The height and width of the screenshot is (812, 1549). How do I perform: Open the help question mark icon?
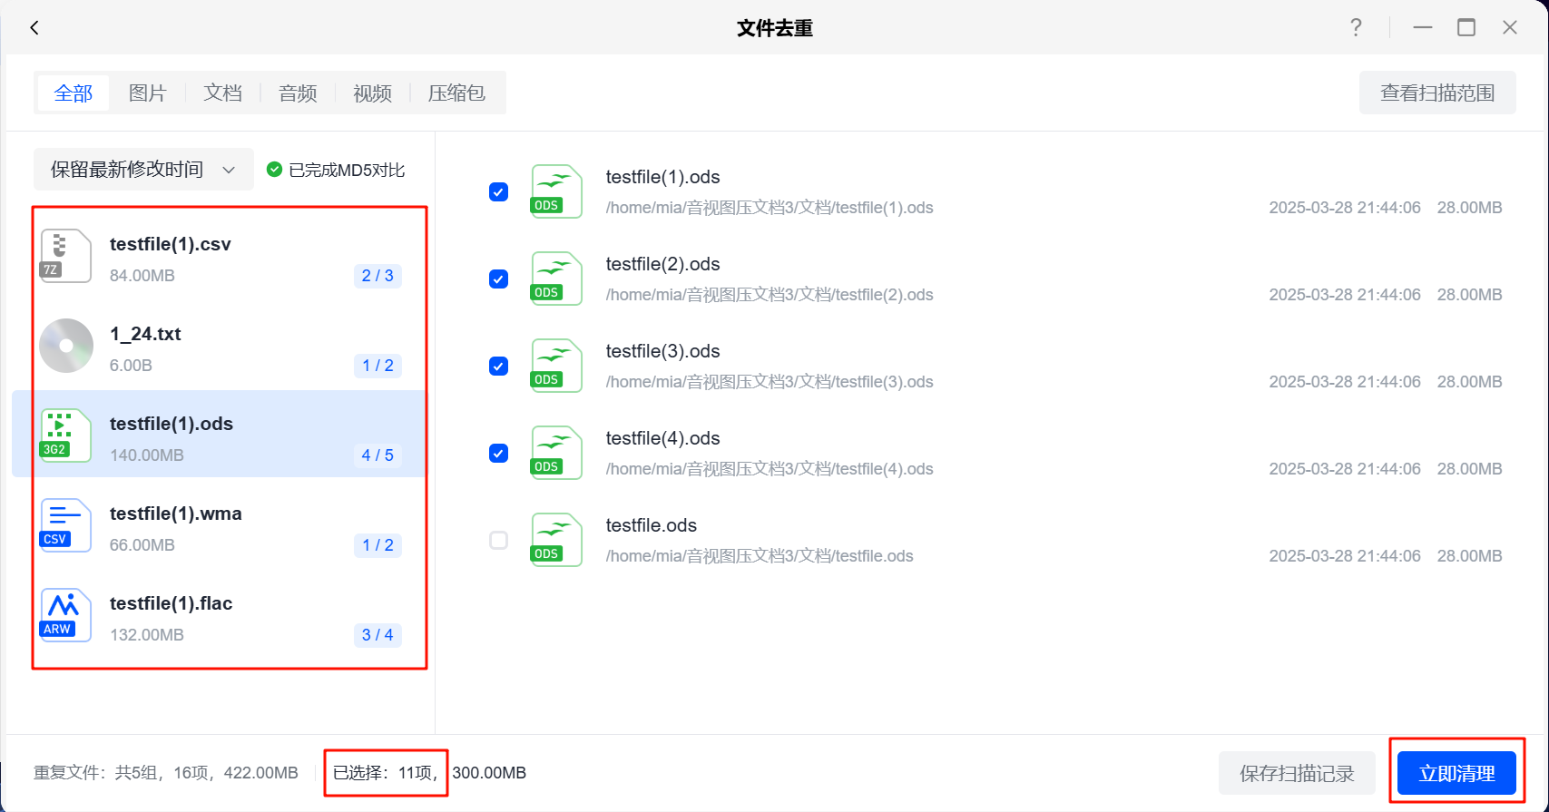click(1355, 28)
